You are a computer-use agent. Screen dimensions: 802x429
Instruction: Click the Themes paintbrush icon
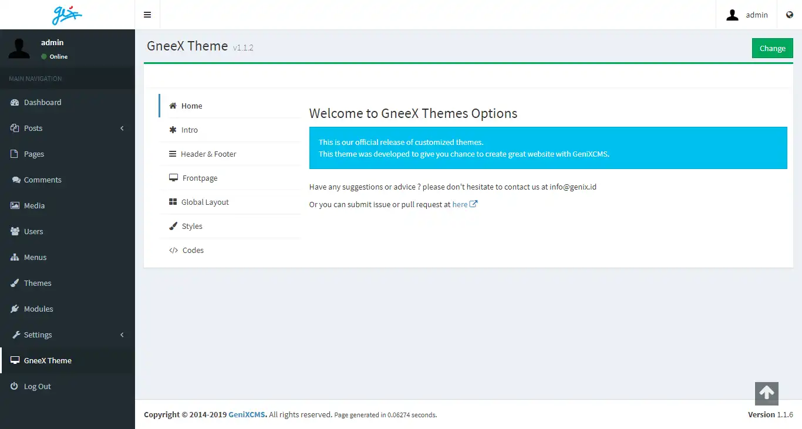coord(15,283)
